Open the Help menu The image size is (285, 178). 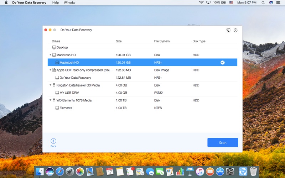[x=56, y=2]
